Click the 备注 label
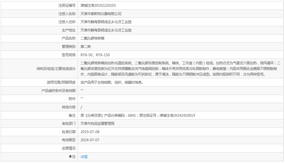Screen dimensions: 285x163 tap(72, 115)
